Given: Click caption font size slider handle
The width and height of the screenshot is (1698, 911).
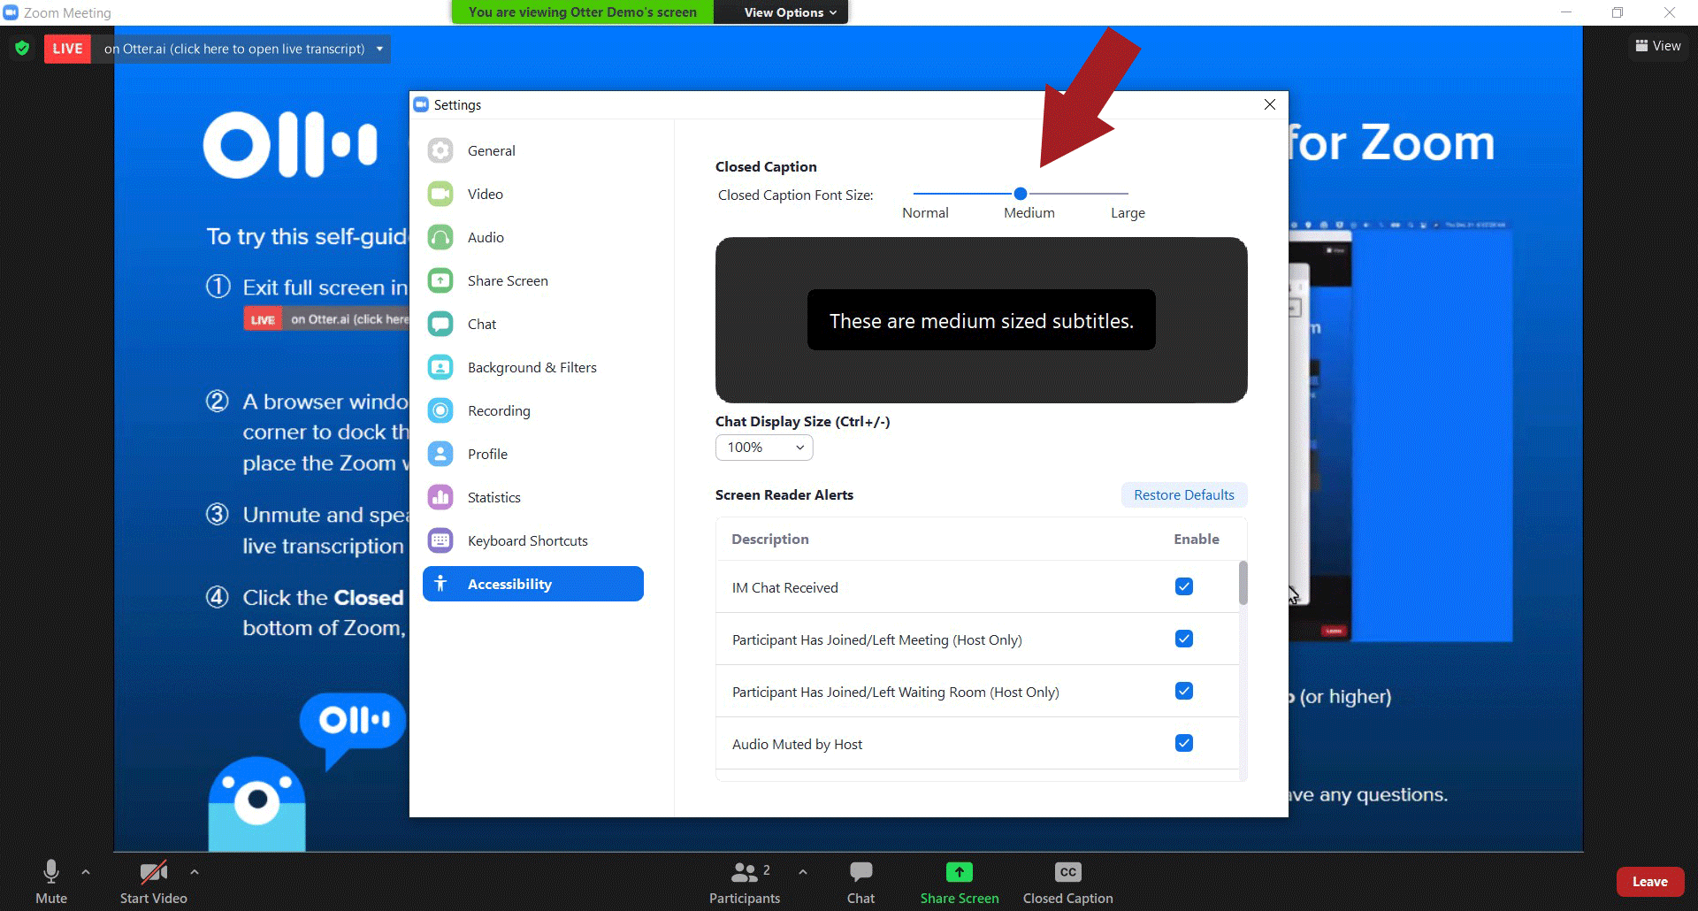Looking at the screenshot, I should (x=1021, y=193).
